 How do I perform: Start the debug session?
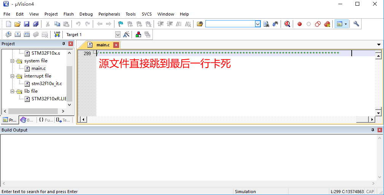point(287,24)
